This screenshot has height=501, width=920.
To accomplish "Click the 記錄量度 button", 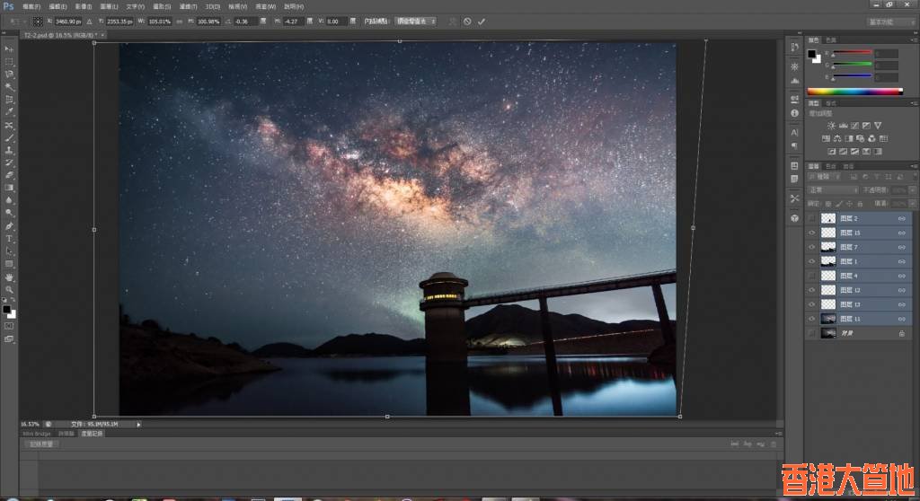I will [41, 444].
